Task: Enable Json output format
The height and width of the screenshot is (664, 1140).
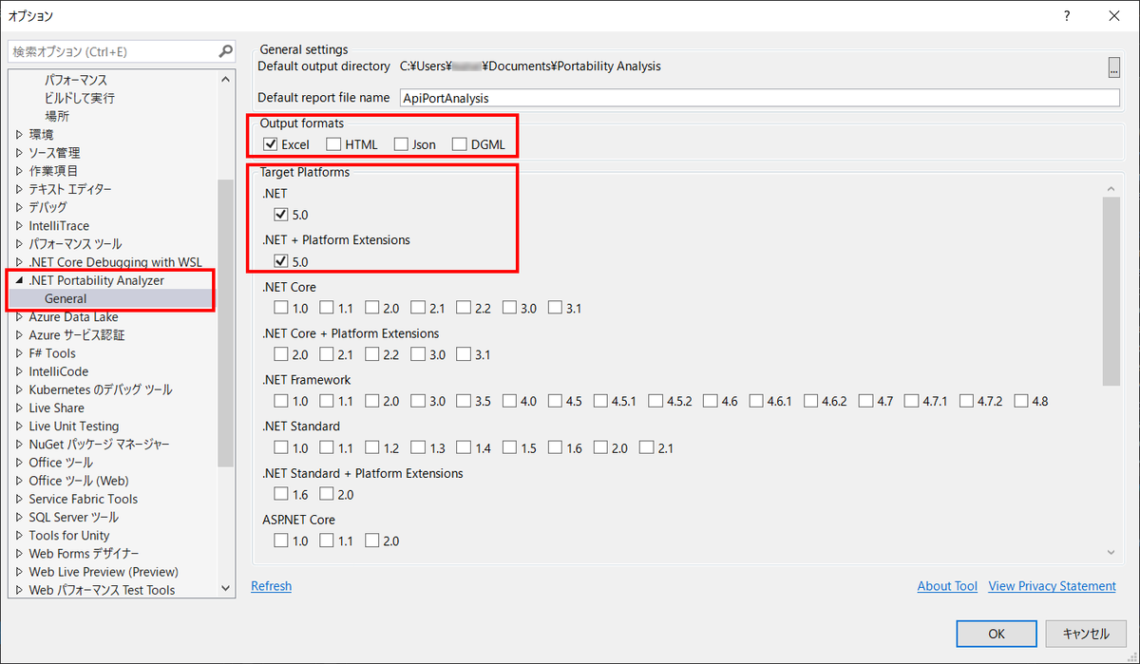Action: point(401,144)
